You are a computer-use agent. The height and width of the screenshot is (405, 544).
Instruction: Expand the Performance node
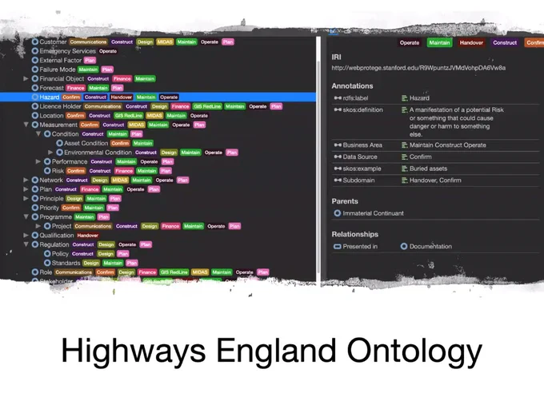[x=38, y=161]
